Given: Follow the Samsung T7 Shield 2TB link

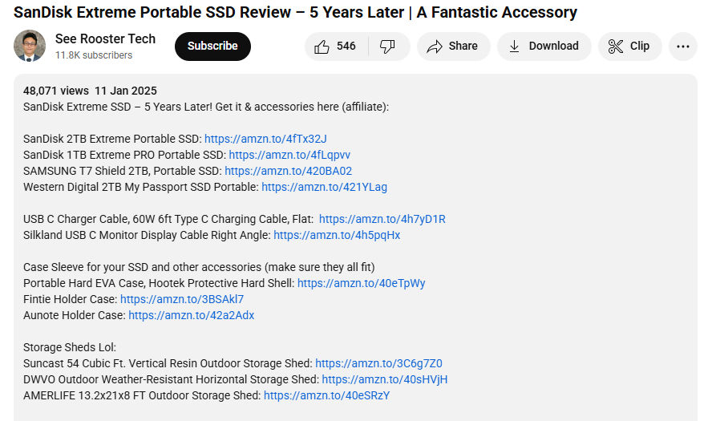Looking at the screenshot, I should coord(288,171).
